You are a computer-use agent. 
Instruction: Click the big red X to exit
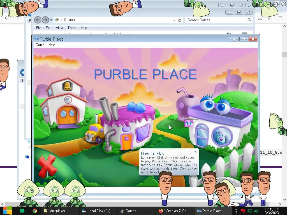(47, 166)
